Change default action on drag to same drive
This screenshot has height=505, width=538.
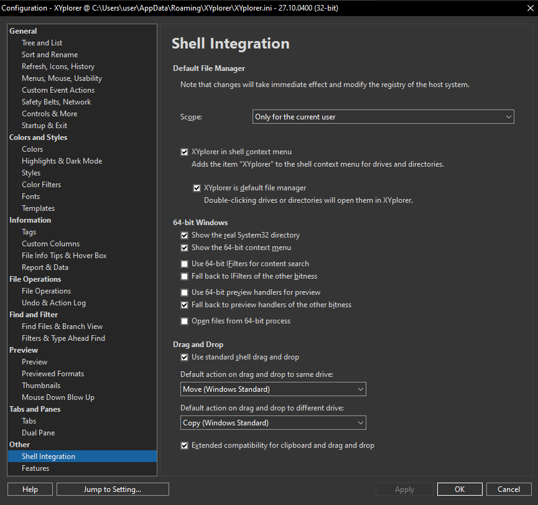[x=272, y=389]
